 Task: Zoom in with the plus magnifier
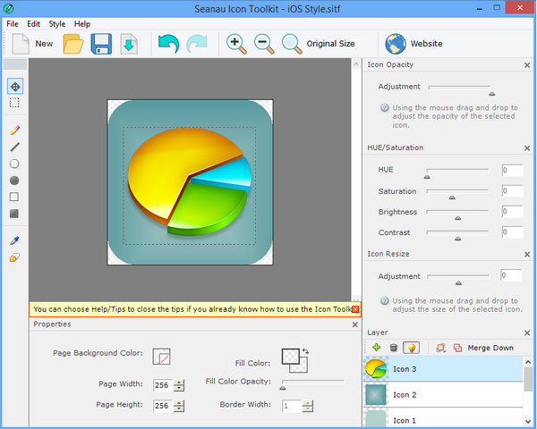click(x=236, y=44)
